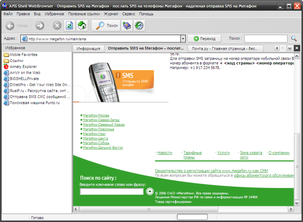This screenshot has height=222, width=303.
Task: Follow the МегаФон-Урал link
Action: coord(94,134)
